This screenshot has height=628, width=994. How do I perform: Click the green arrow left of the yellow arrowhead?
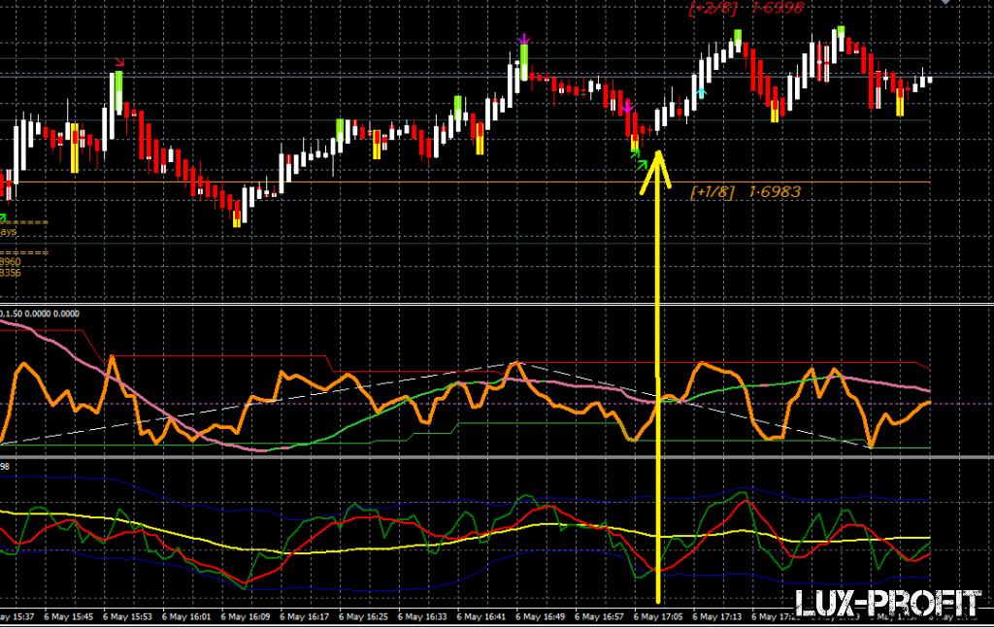(x=640, y=164)
